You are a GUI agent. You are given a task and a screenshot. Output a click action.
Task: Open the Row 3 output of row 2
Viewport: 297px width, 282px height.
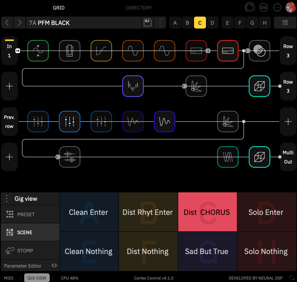(288, 86)
